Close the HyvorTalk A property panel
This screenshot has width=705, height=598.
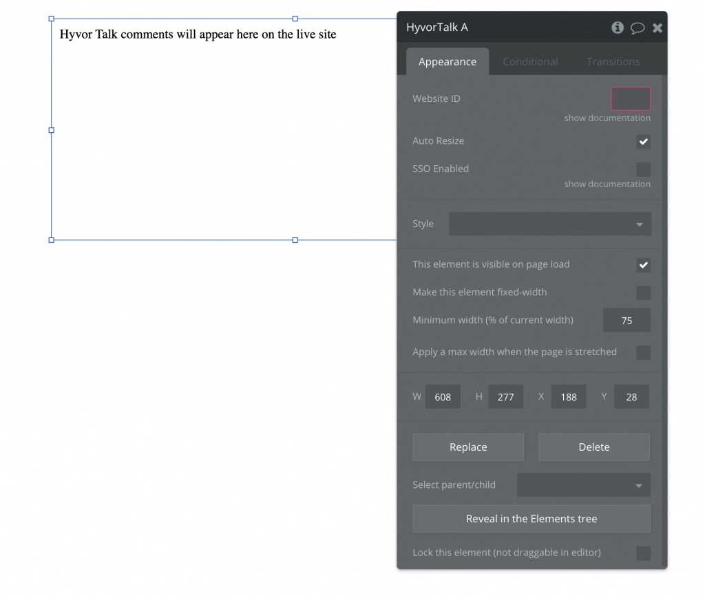pyautogui.click(x=657, y=28)
